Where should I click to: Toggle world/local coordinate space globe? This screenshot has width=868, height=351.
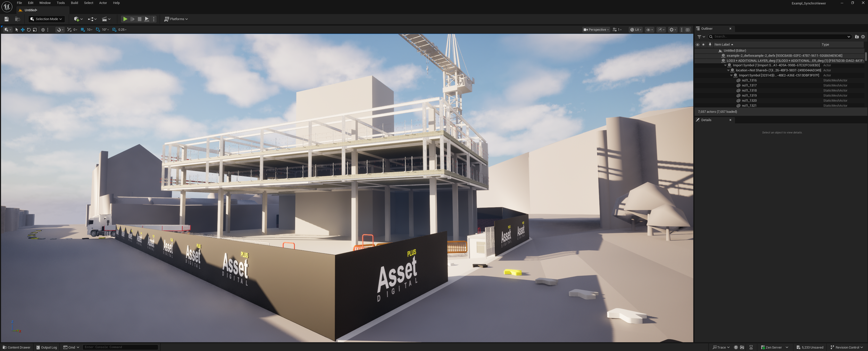pyautogui.click(x=43, y=30)
